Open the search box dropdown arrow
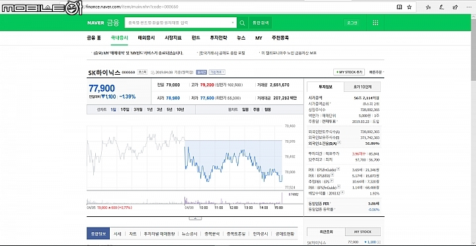 [233, 22]
